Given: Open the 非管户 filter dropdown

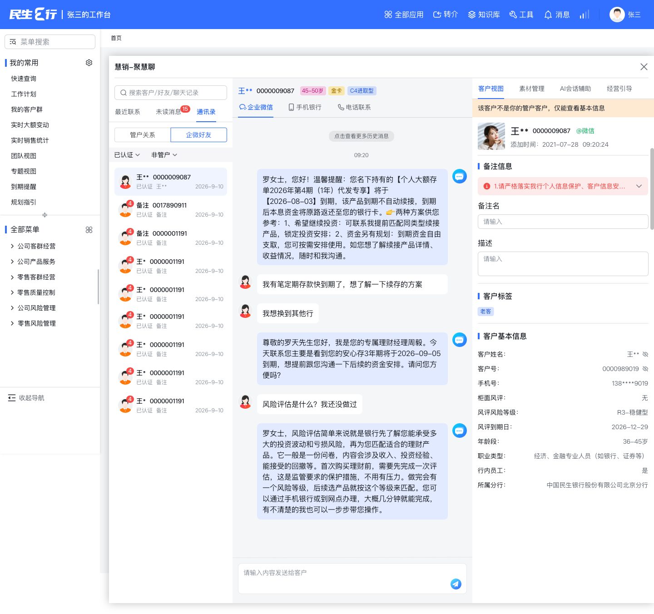Looking at the screenshot, I should (164, 155).
